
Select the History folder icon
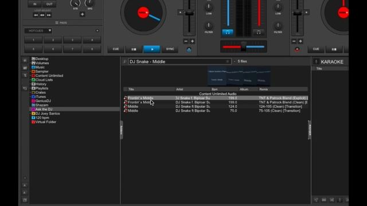pyautogui.click(x=33, y=84)
